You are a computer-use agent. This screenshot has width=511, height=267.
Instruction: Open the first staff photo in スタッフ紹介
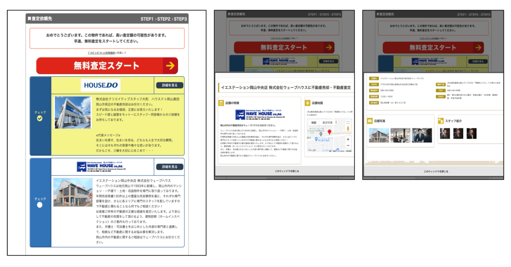[x=444, y=133]
